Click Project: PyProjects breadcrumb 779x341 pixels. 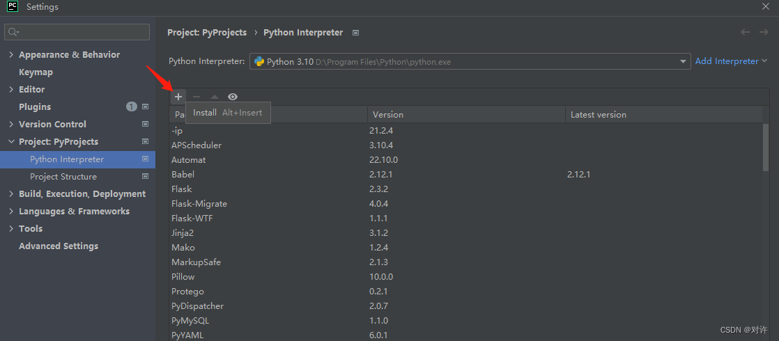point(207,32)
